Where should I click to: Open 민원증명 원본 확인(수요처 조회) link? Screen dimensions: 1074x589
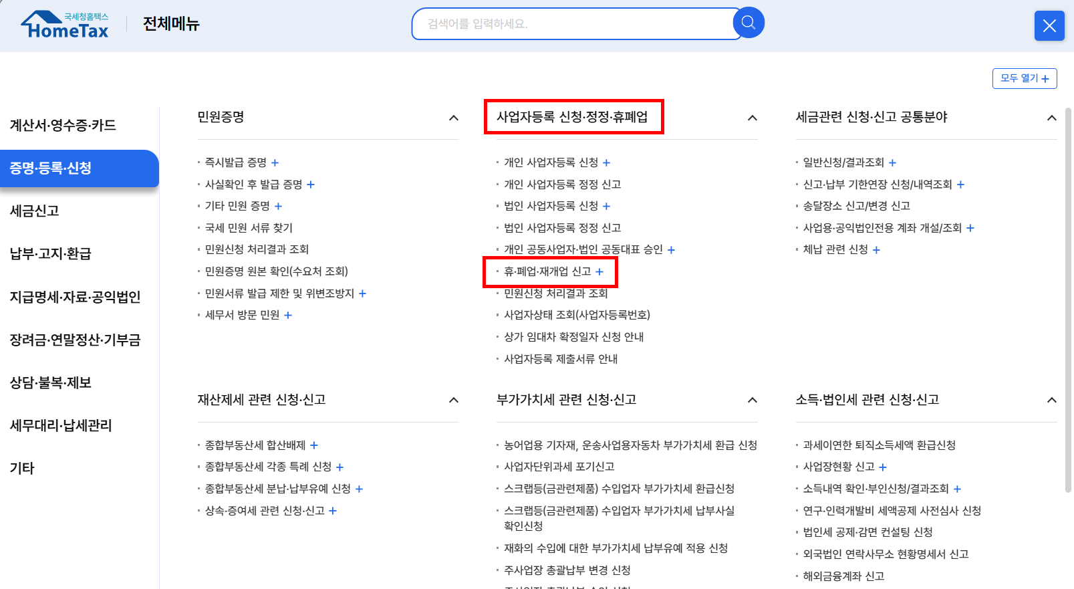point(276,271)
